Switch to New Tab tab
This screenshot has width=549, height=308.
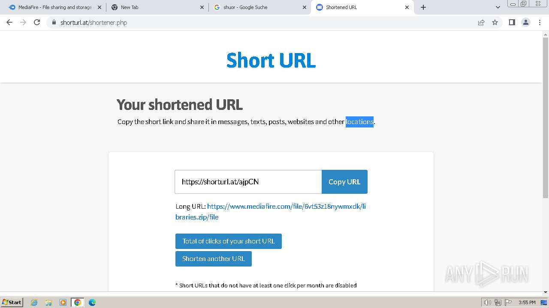[157, 7]
